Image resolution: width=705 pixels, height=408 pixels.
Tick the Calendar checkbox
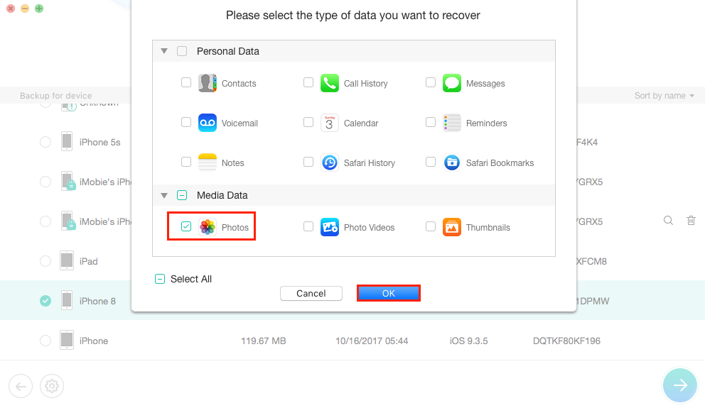[308, 122]
